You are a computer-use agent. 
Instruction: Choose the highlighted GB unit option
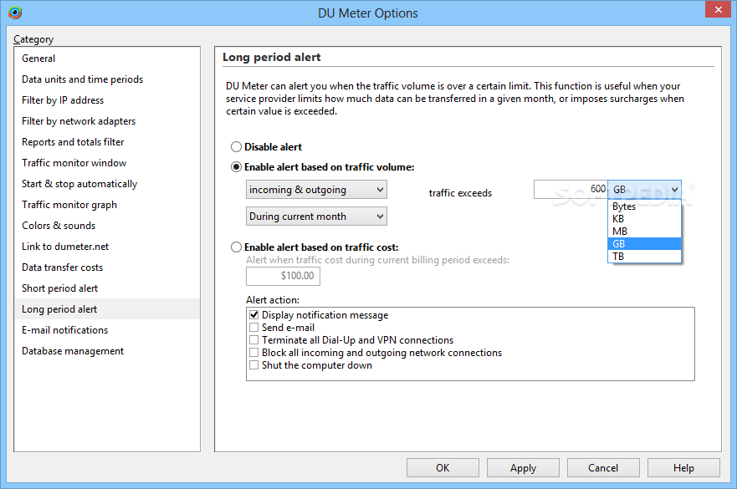[x=644, y=244]
